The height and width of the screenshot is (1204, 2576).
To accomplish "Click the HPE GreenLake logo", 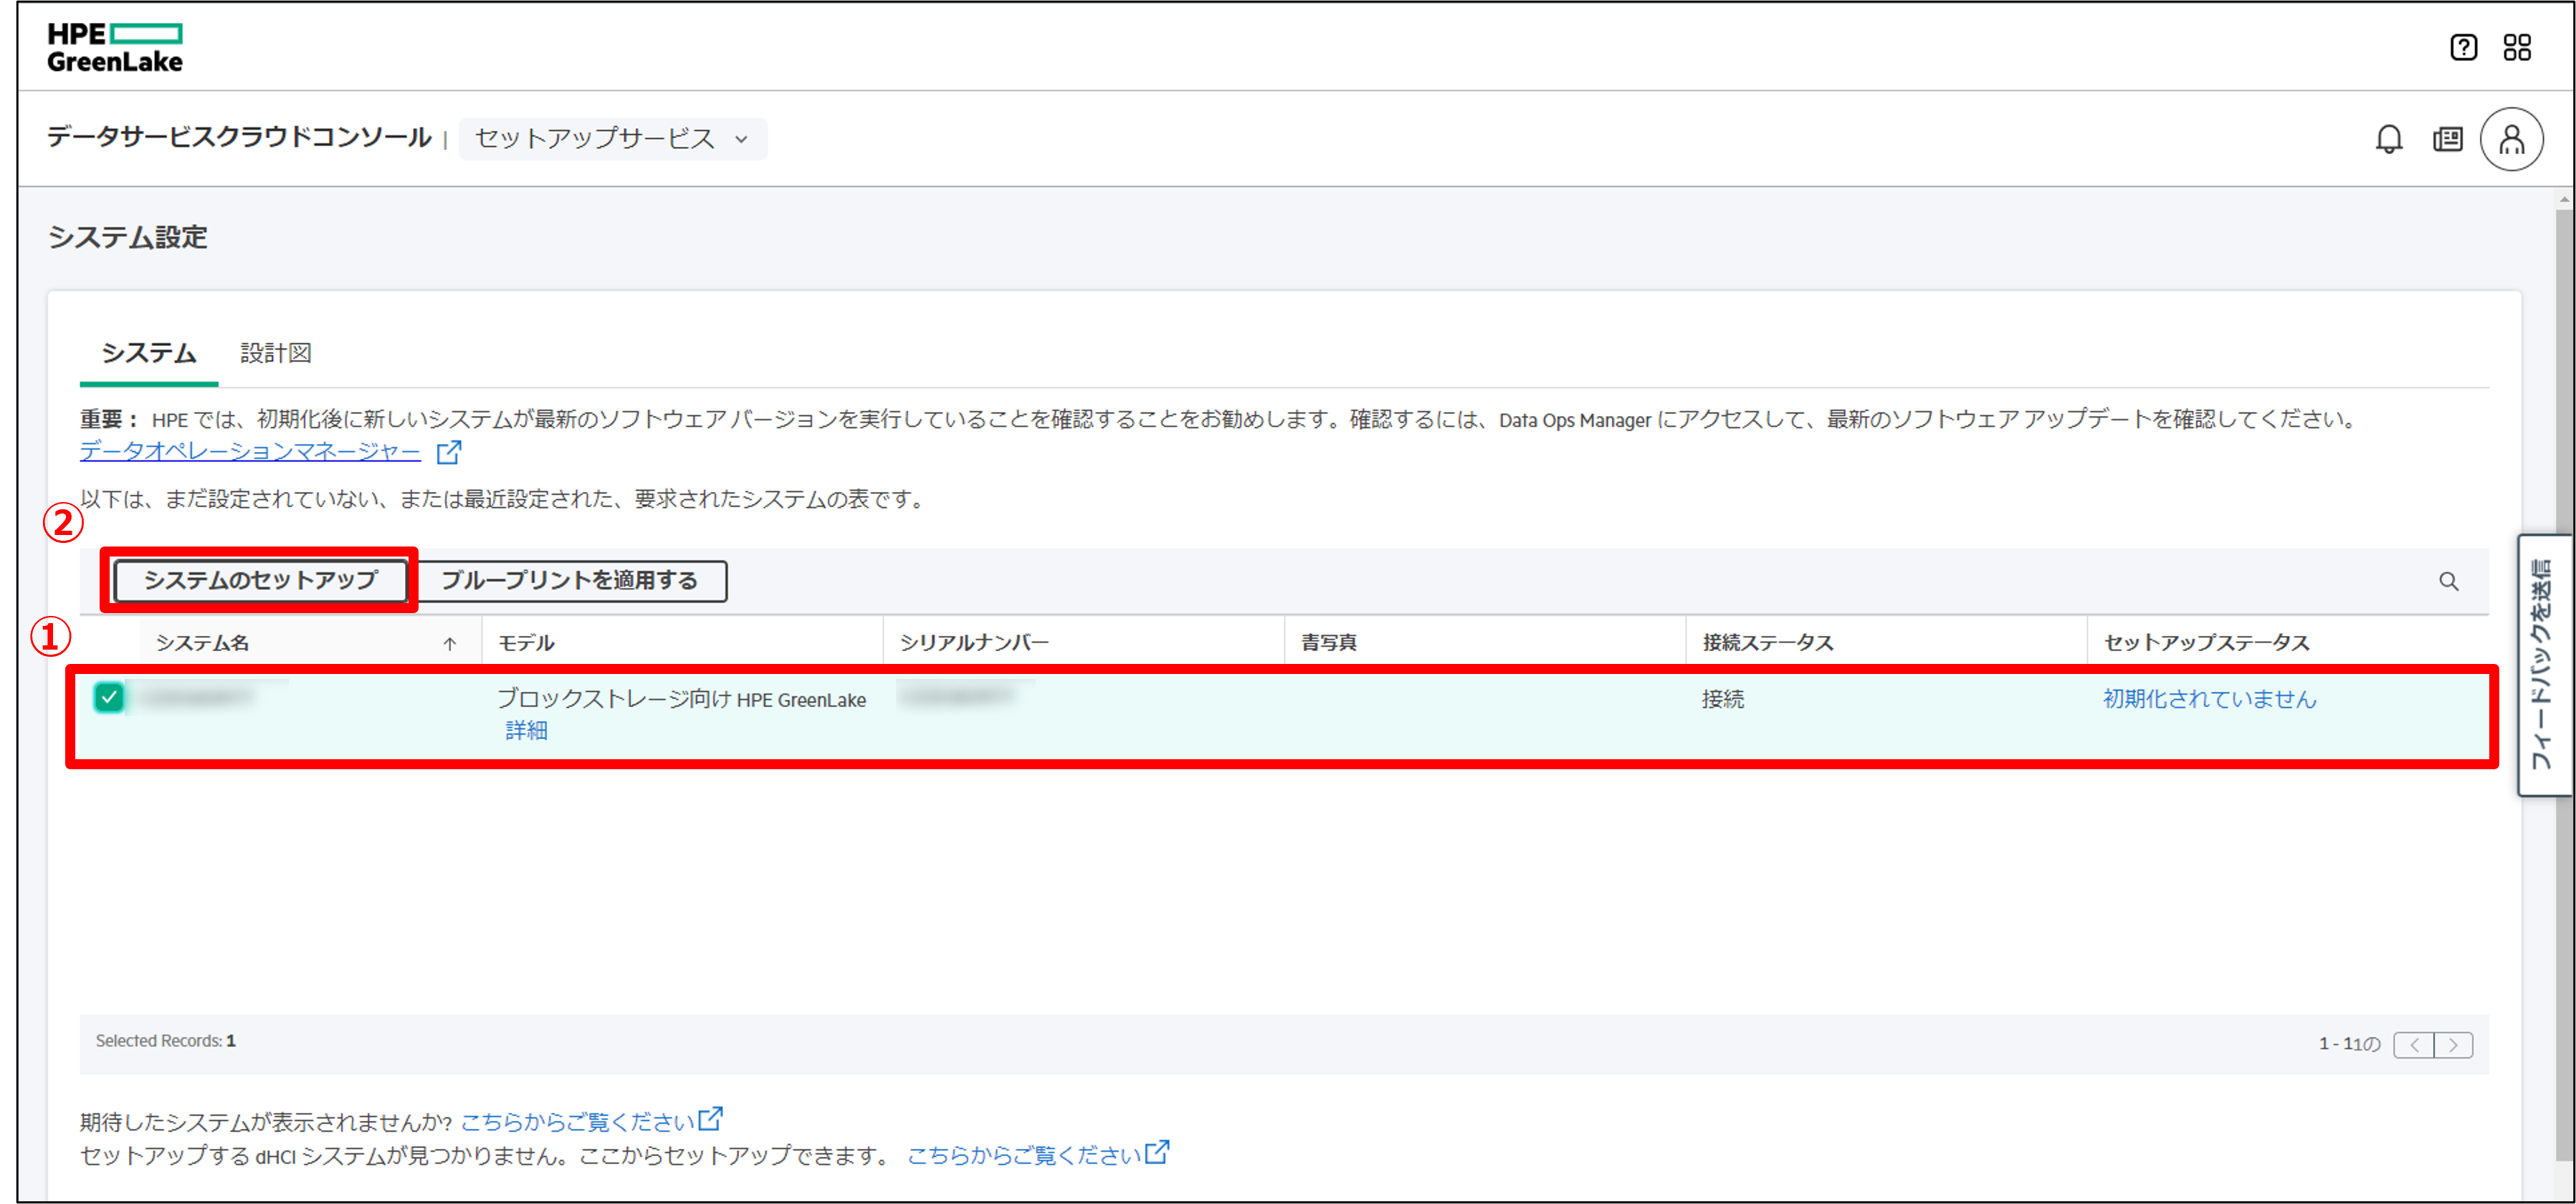I will (x=115, y=47).
